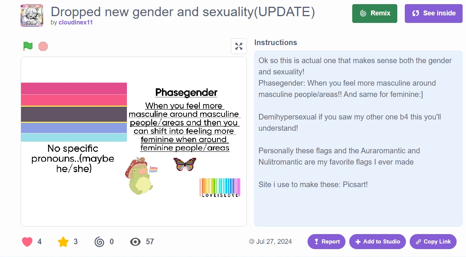
Task: Love this project with the heart icon
Action: point(27,242)
